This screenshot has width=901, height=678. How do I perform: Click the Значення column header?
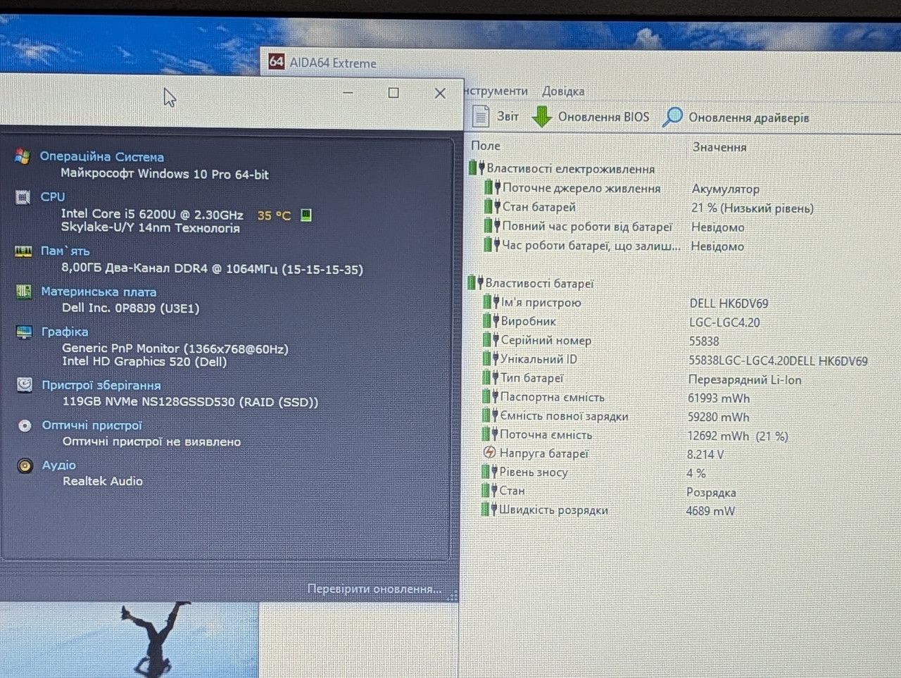coord(719,147)
